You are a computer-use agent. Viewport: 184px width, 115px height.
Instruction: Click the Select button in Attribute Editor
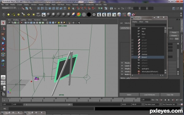[x=129, y=95]
